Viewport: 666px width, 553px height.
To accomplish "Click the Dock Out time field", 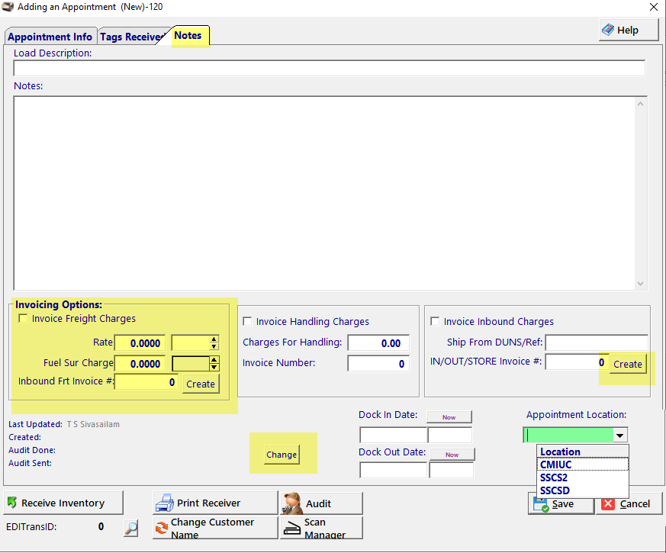I will pos(451,470).
